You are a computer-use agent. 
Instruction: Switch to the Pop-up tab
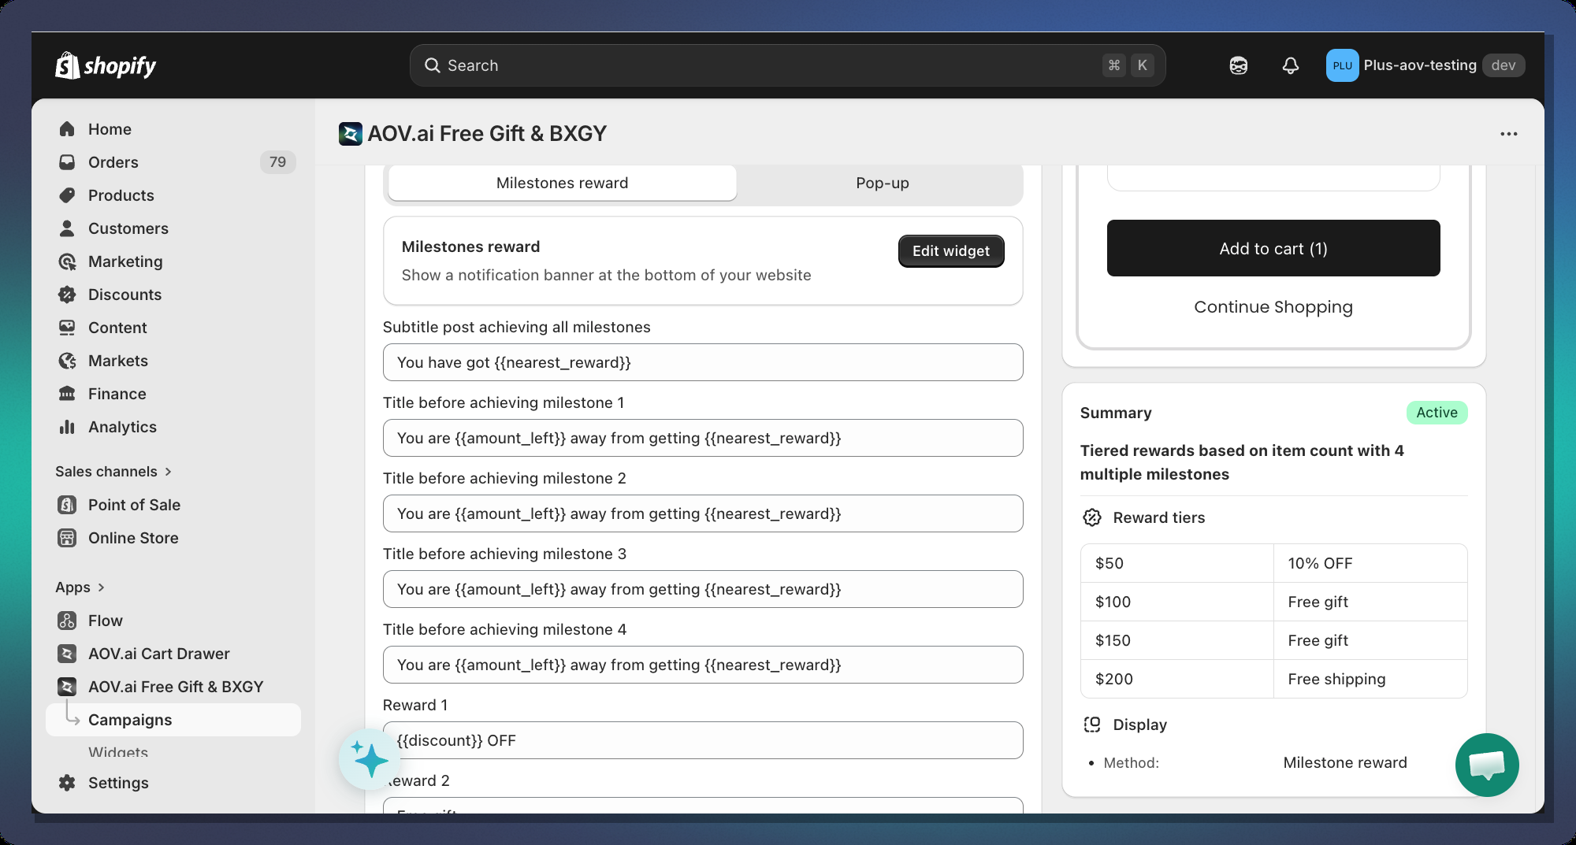(x=882, y=183)
